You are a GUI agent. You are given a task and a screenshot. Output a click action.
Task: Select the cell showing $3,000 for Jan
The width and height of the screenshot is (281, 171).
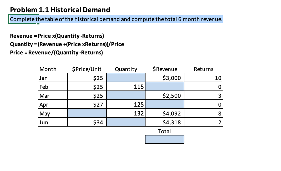point(165,78)
